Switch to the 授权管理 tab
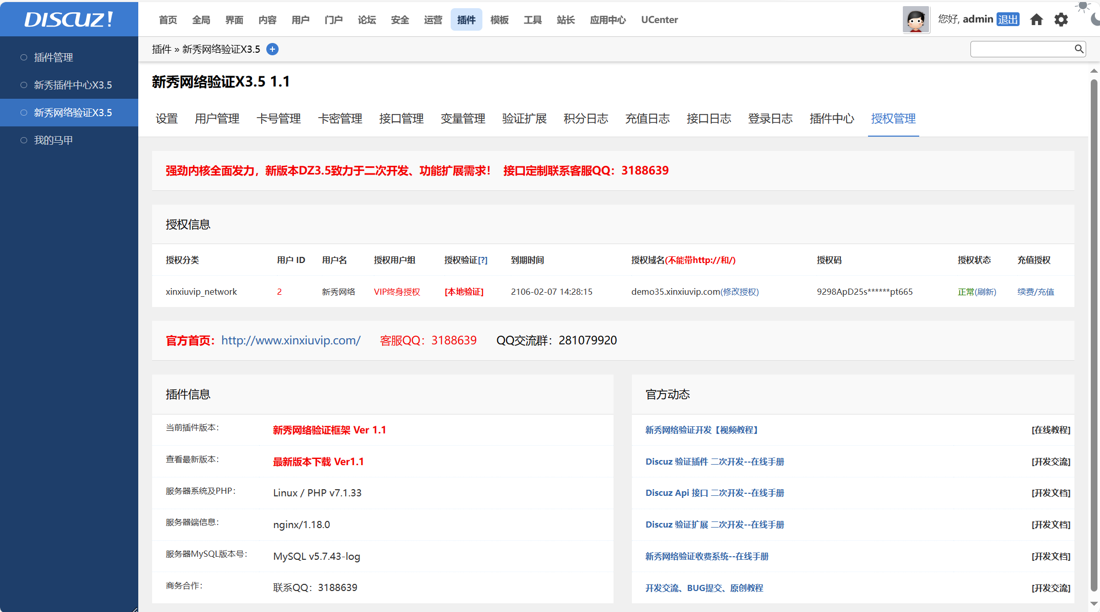 894,119
